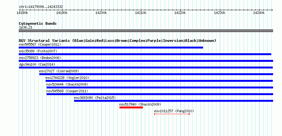Select blue bar under esv3693090 (Palta2015)

pyautogui.click(x=174, y=101)
